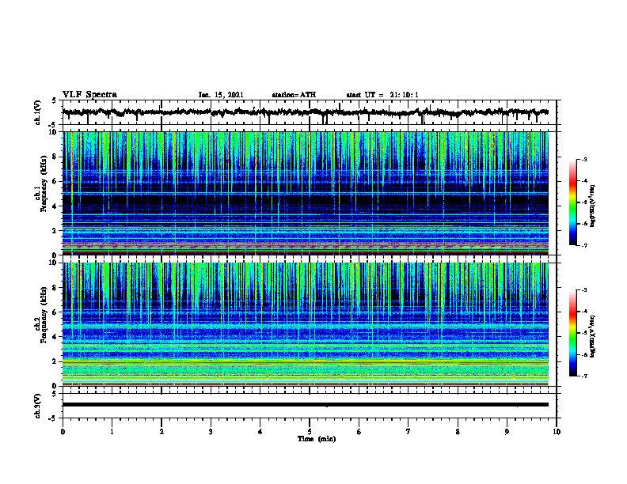Click the "VLF Spectra" title text
Viewport: 627px width, 484px height.
89,95
